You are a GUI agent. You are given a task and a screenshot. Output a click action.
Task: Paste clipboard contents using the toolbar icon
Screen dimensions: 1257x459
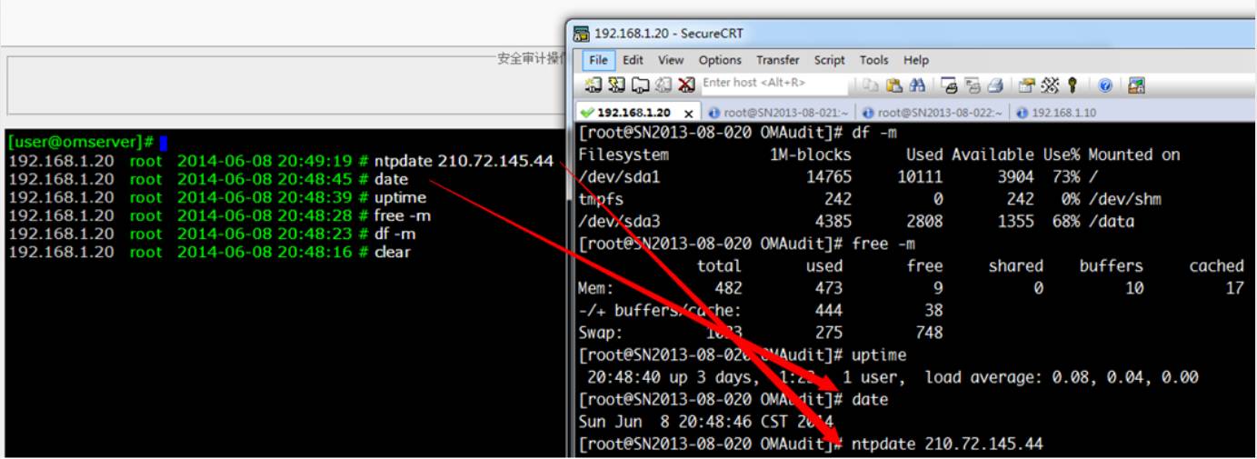coord(893,85)
